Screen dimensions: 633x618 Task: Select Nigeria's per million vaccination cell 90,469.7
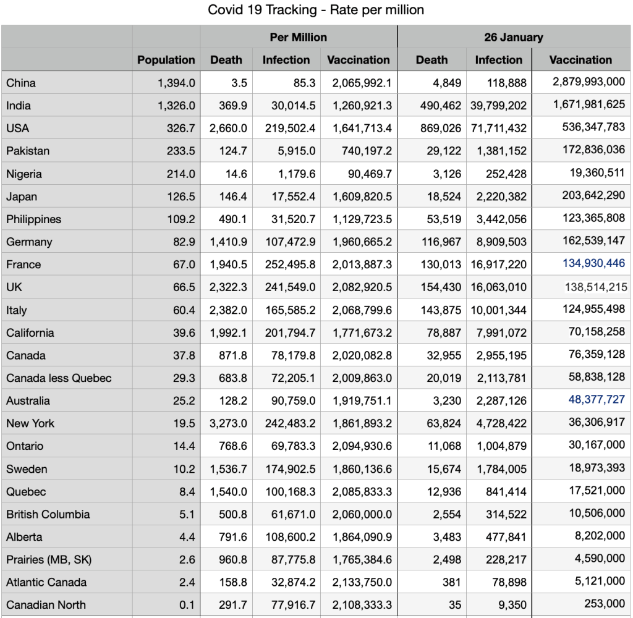pos(365,174)
